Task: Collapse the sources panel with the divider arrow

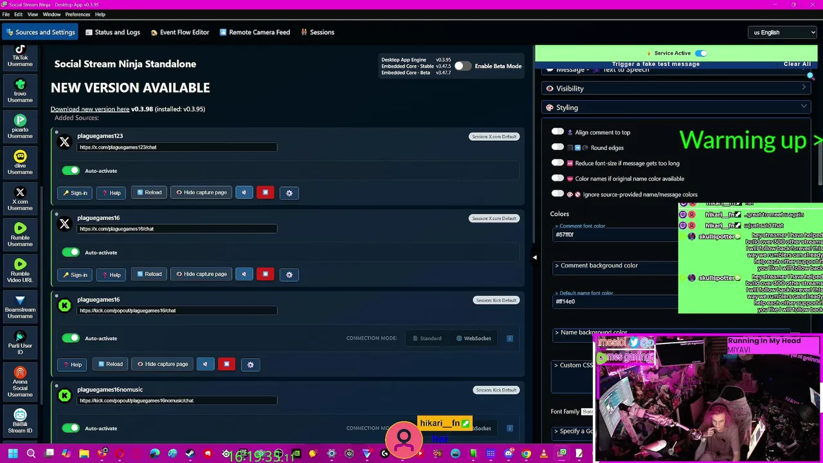Action: (534, 257)
